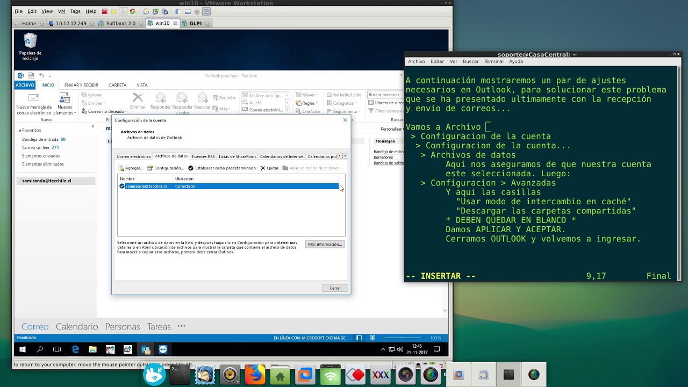Click Cerrar to close the dialog
Screen dimensions: 688x387
(335, 288)
